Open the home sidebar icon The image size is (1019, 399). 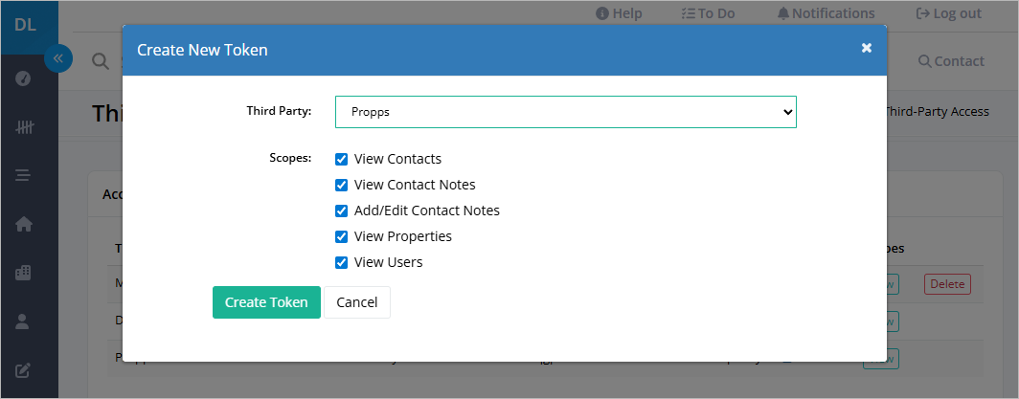(x=23, y=224)
